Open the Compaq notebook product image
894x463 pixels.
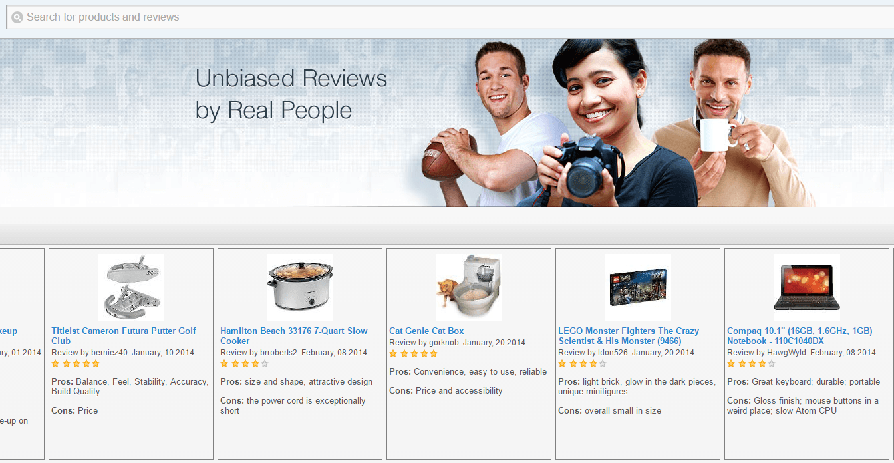point(807,287)
